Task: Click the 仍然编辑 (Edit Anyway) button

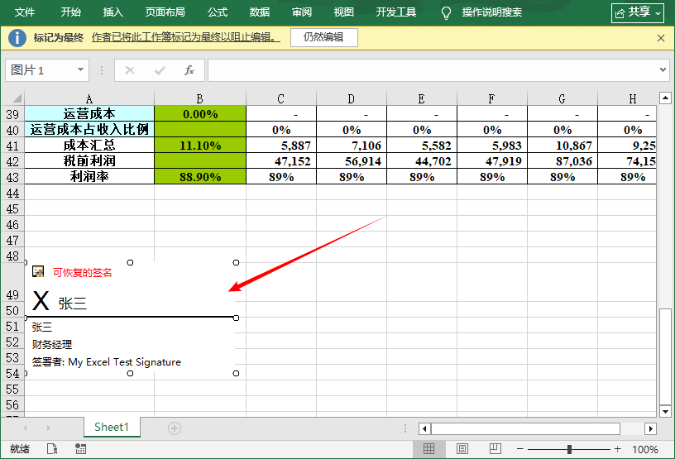Action: tap(323, 38)
